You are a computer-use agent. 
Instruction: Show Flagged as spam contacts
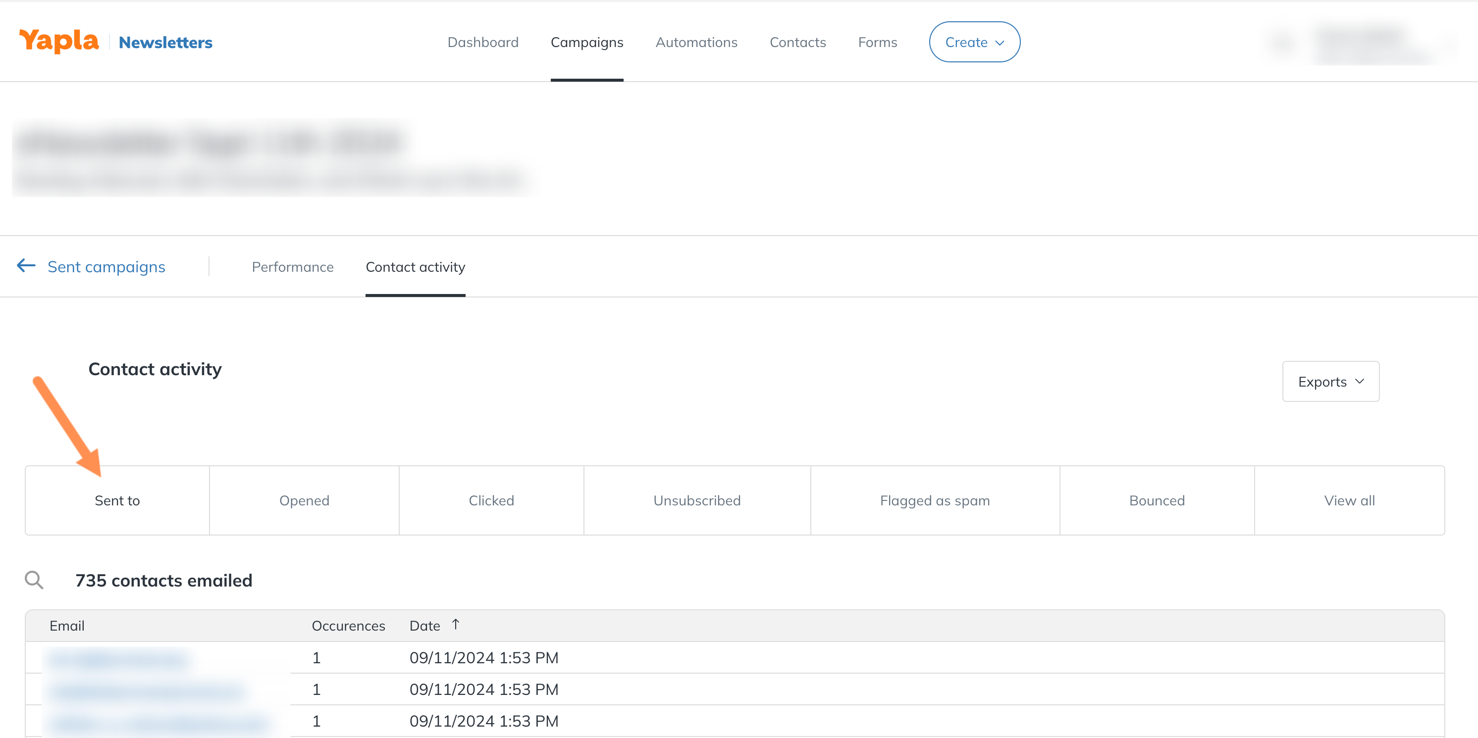pos(934,500)
